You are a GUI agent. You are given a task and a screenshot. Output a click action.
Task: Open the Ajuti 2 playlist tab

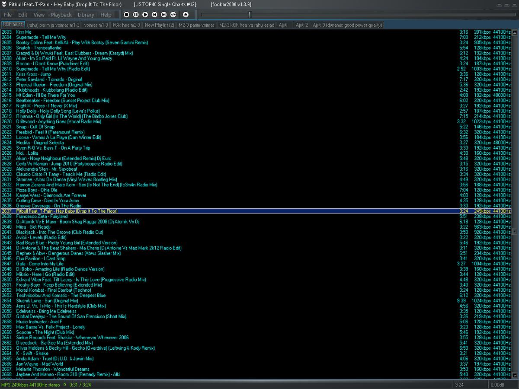[302, 25]
